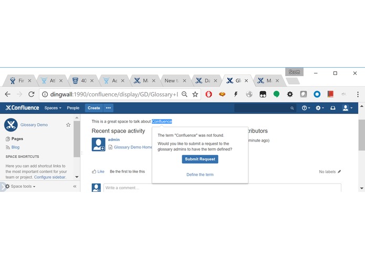Open the Spaces dropdown menu
The height and width of the screenshot is (259, 365).
[53, 108]
